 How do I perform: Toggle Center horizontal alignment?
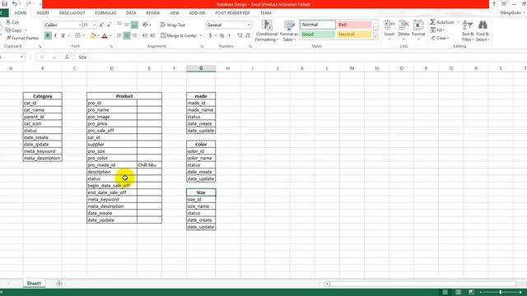pos(127,35)
